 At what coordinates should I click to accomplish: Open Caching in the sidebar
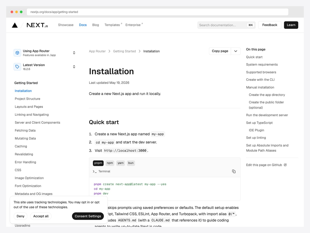click(21, 146)
